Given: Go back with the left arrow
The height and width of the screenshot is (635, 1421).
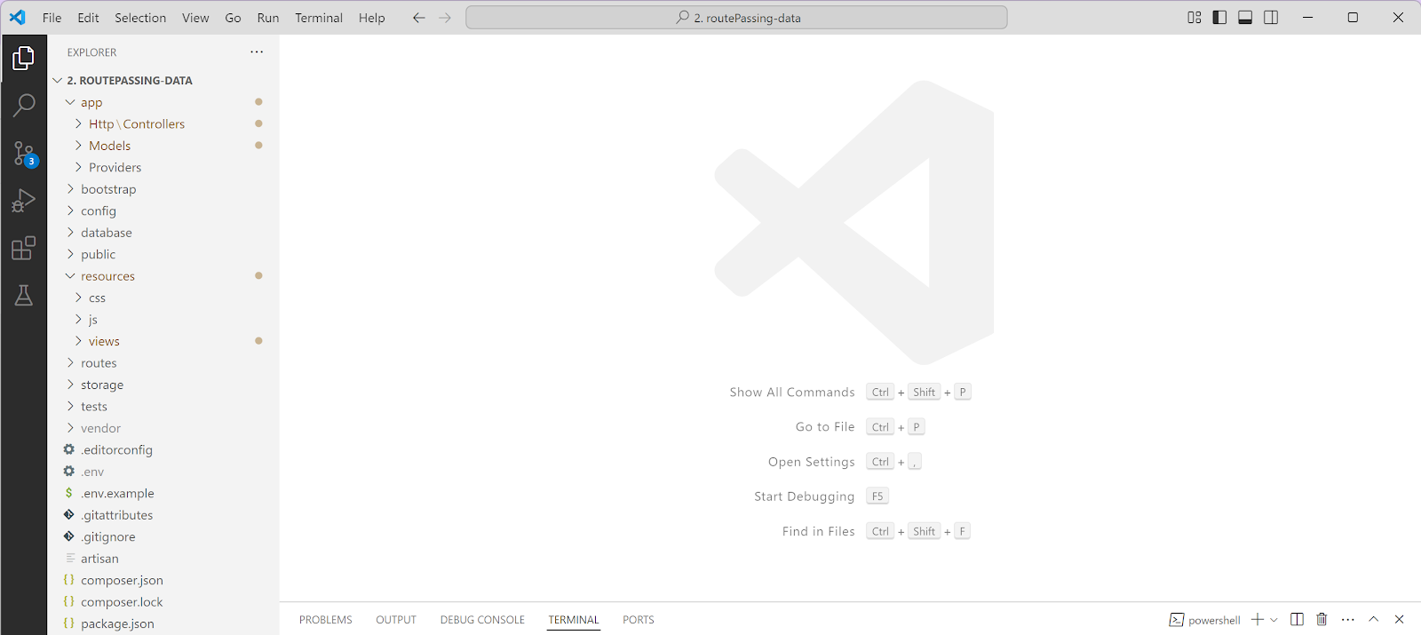Looking at the screenshot, I should [x=419, y=18].
